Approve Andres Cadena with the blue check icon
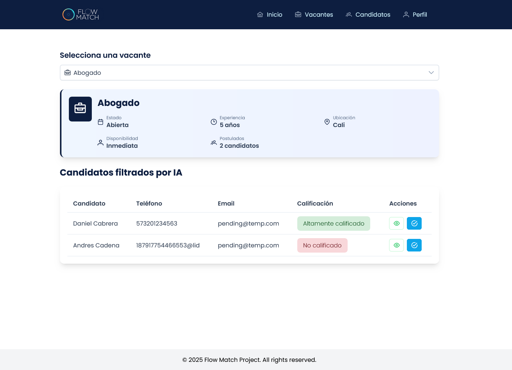Screen dimensions: 512x370 pos(414,245)
